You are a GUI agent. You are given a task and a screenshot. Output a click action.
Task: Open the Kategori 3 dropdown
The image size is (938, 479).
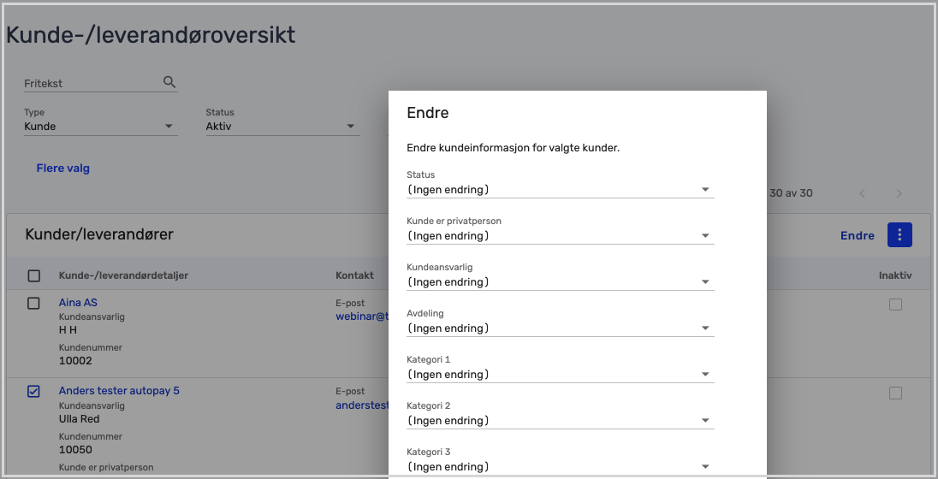point(560,466)
